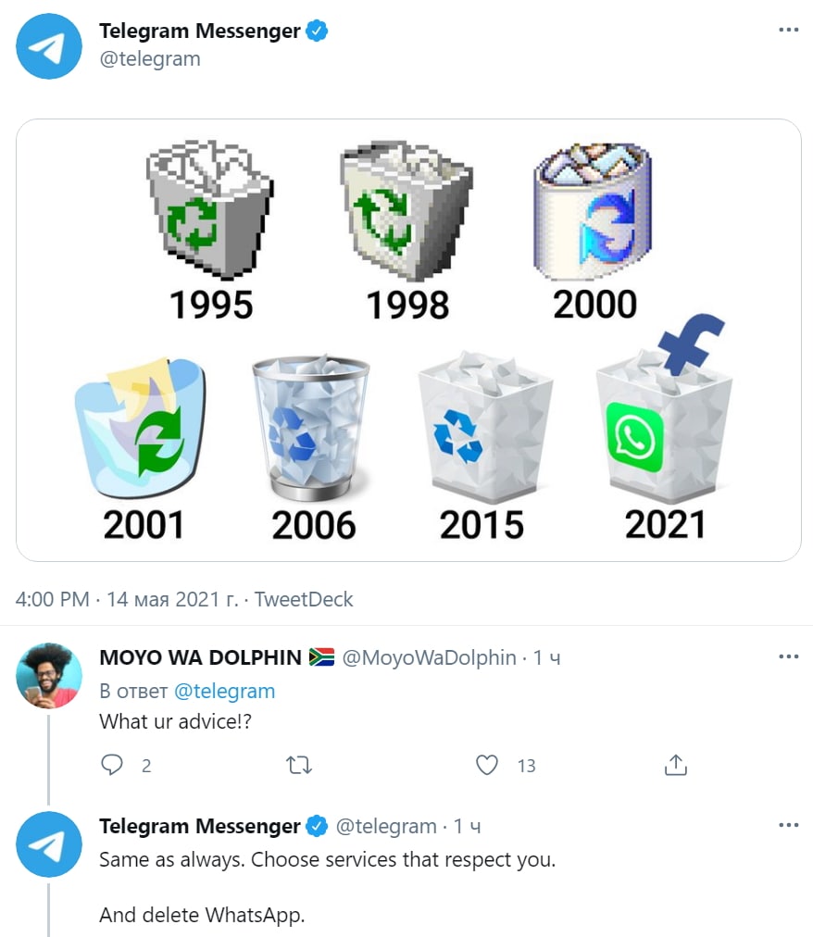Open the recycle bin evolution image
813x937 pixels.
(x=408, y=340)
